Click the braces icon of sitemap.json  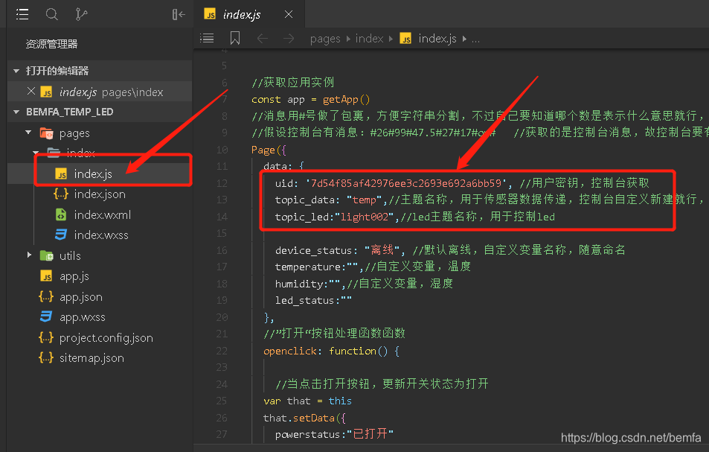(x=46, y=358)
